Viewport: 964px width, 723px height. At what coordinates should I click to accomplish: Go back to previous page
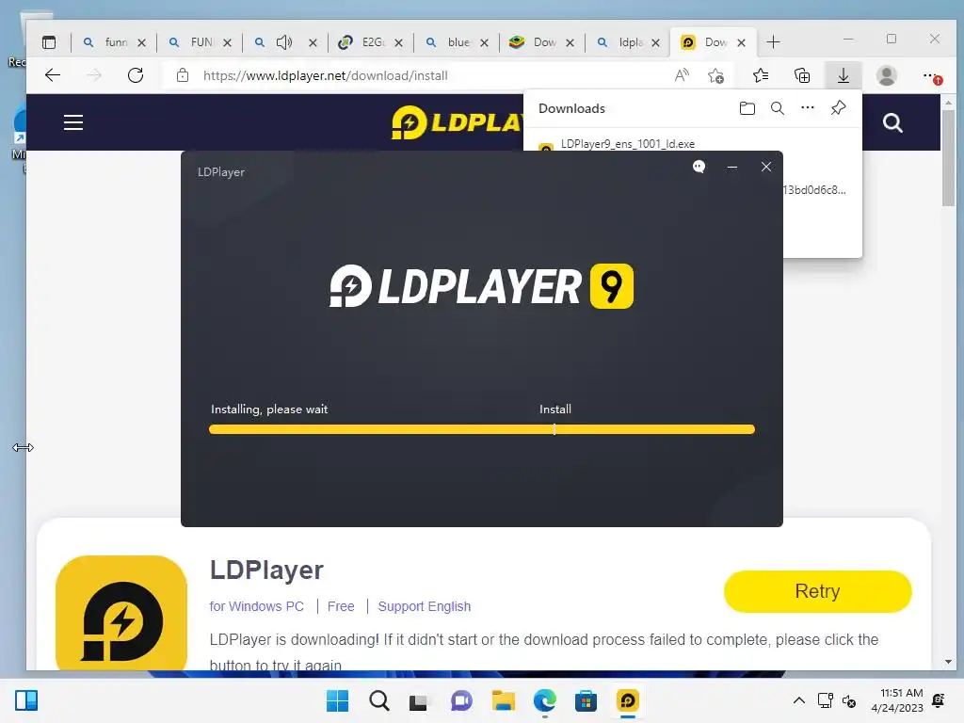[53, 75]
